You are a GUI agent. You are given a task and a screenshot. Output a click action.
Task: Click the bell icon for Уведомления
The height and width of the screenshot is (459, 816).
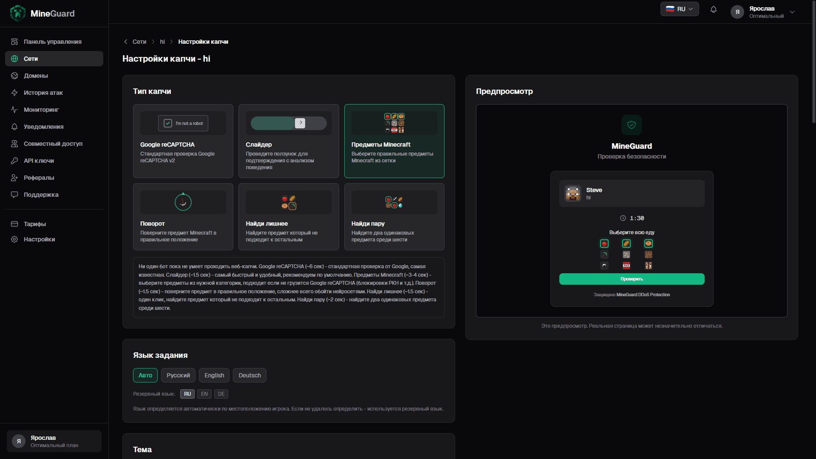click(14, 127)
